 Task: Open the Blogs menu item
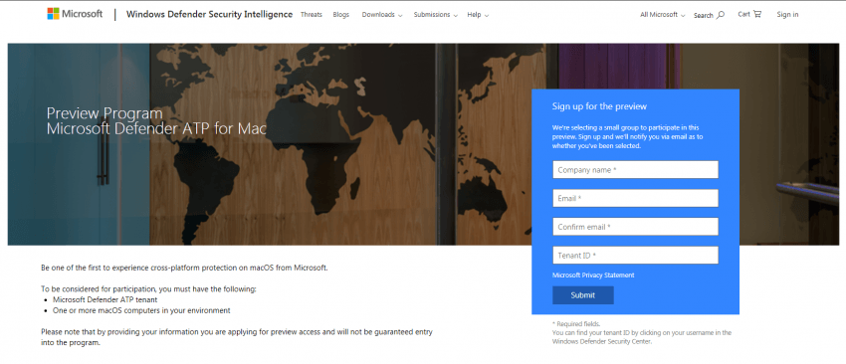coord(341,15)
